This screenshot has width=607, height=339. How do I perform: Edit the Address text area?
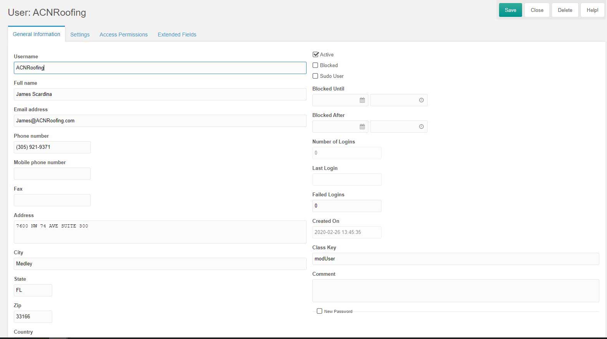(160, 232)
